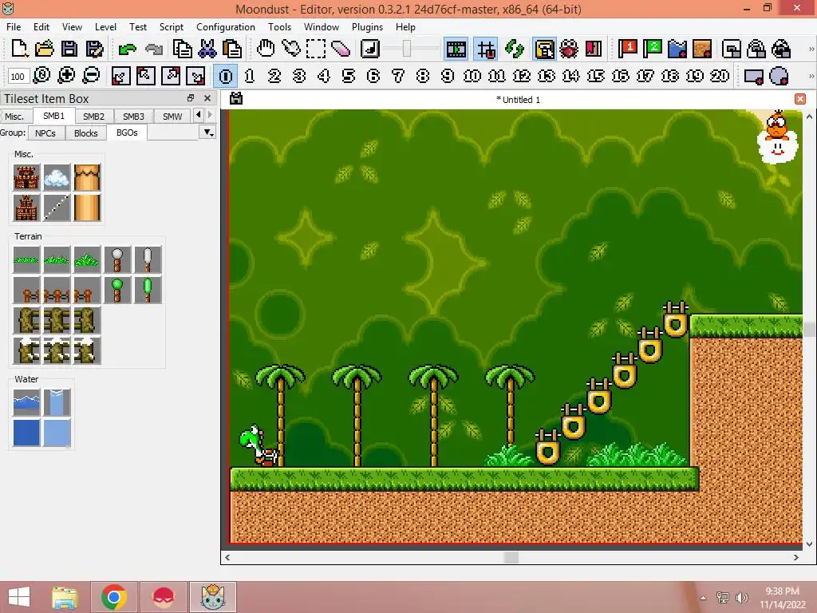
Task: Select the water surface tile
Action: [x=26, y=402]
